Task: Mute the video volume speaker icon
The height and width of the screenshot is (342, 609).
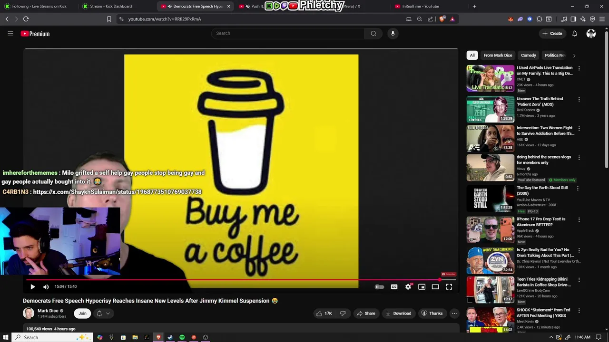Action: coord(46,287)
